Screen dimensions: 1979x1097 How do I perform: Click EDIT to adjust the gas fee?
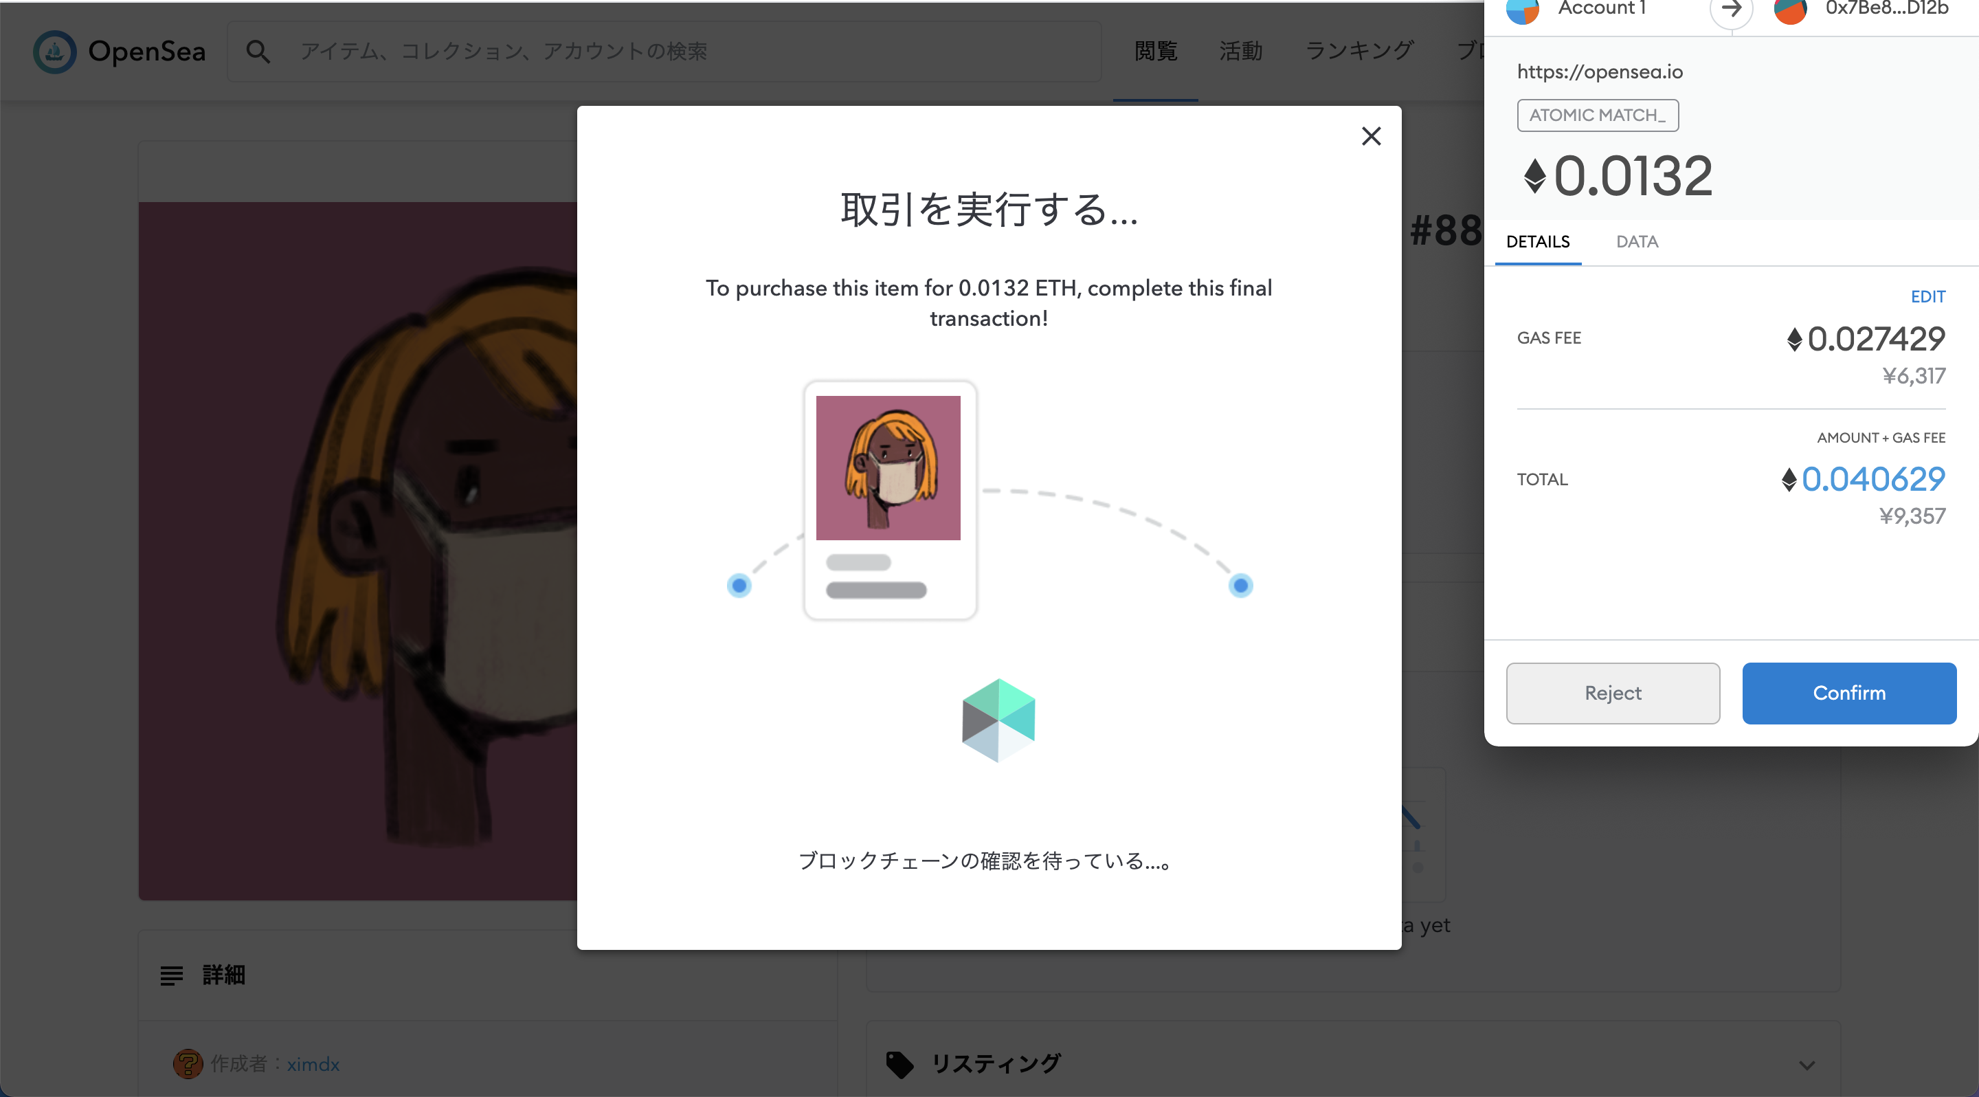click(x=1927, y=296)
